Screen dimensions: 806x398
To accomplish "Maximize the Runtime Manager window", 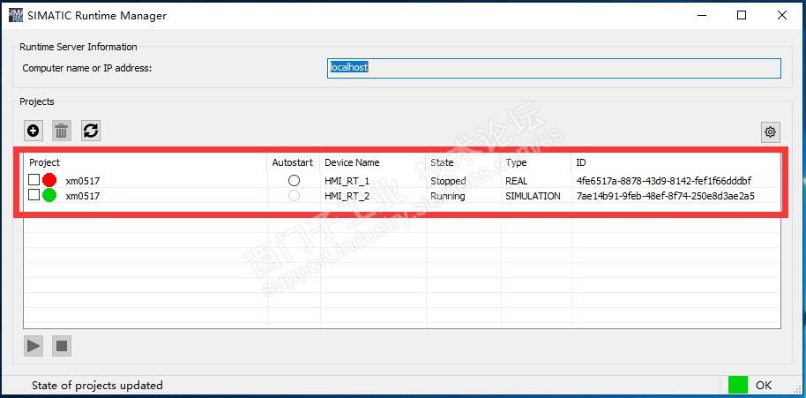I will click(742, 15).
